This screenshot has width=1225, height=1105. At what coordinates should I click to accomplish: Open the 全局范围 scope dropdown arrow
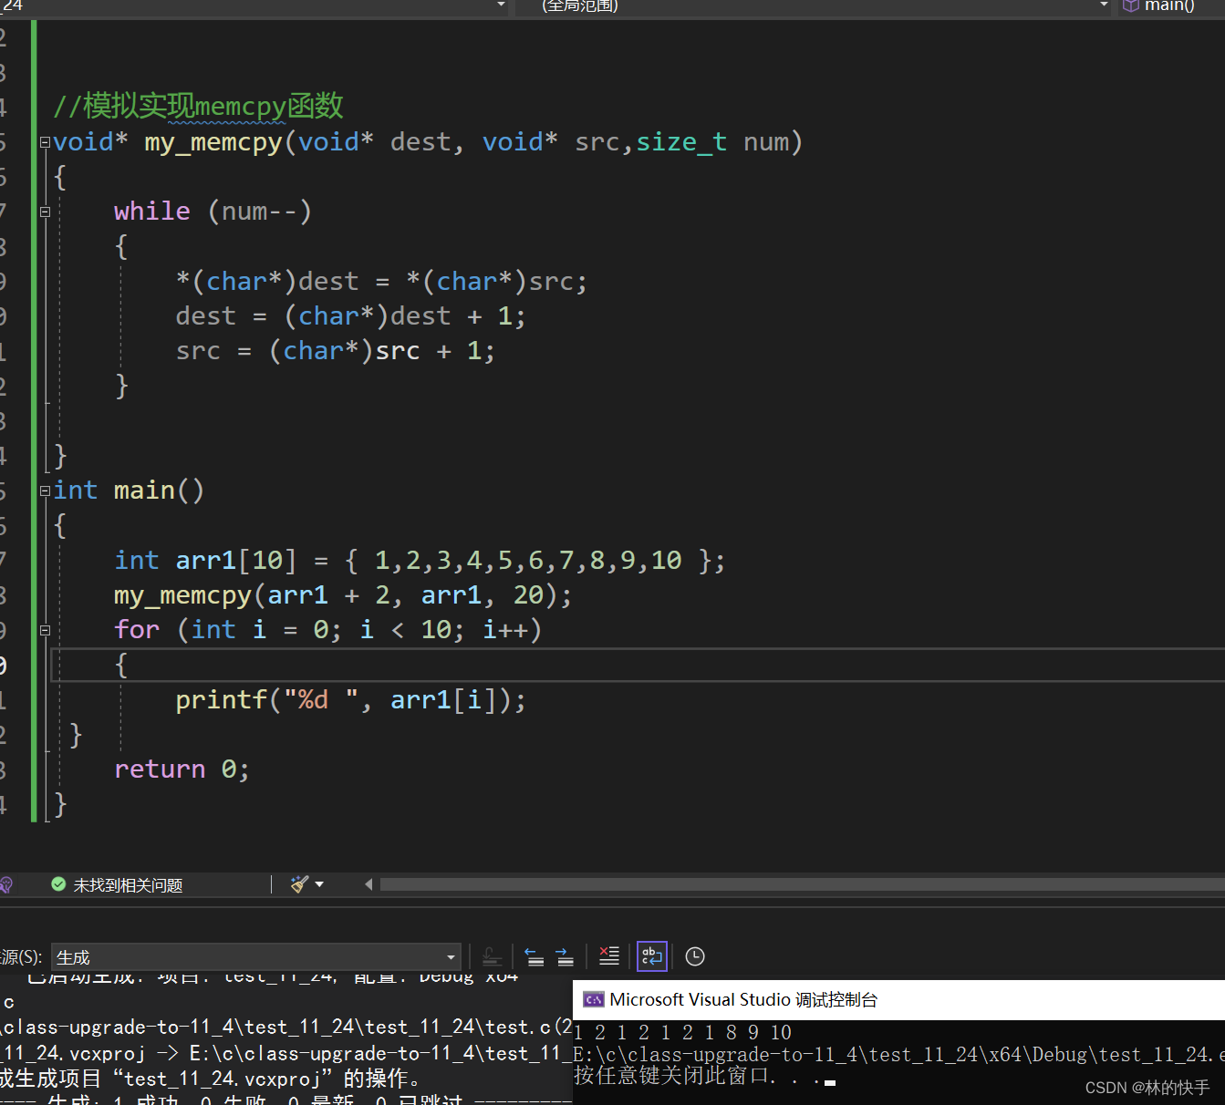click(1104, 5)
